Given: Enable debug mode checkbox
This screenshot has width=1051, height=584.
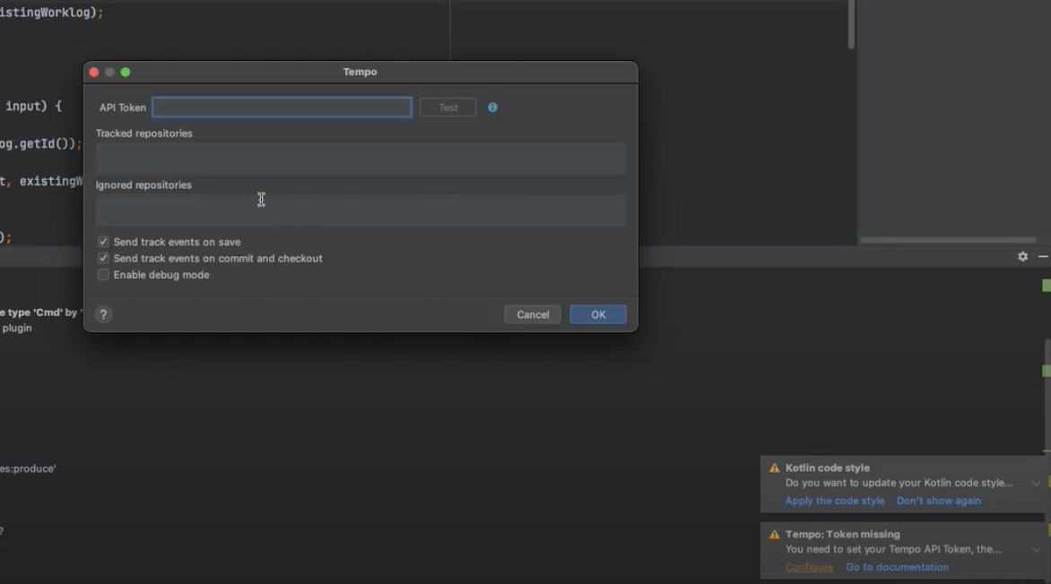Looking at the screenshot, I should tap(103, 274).
